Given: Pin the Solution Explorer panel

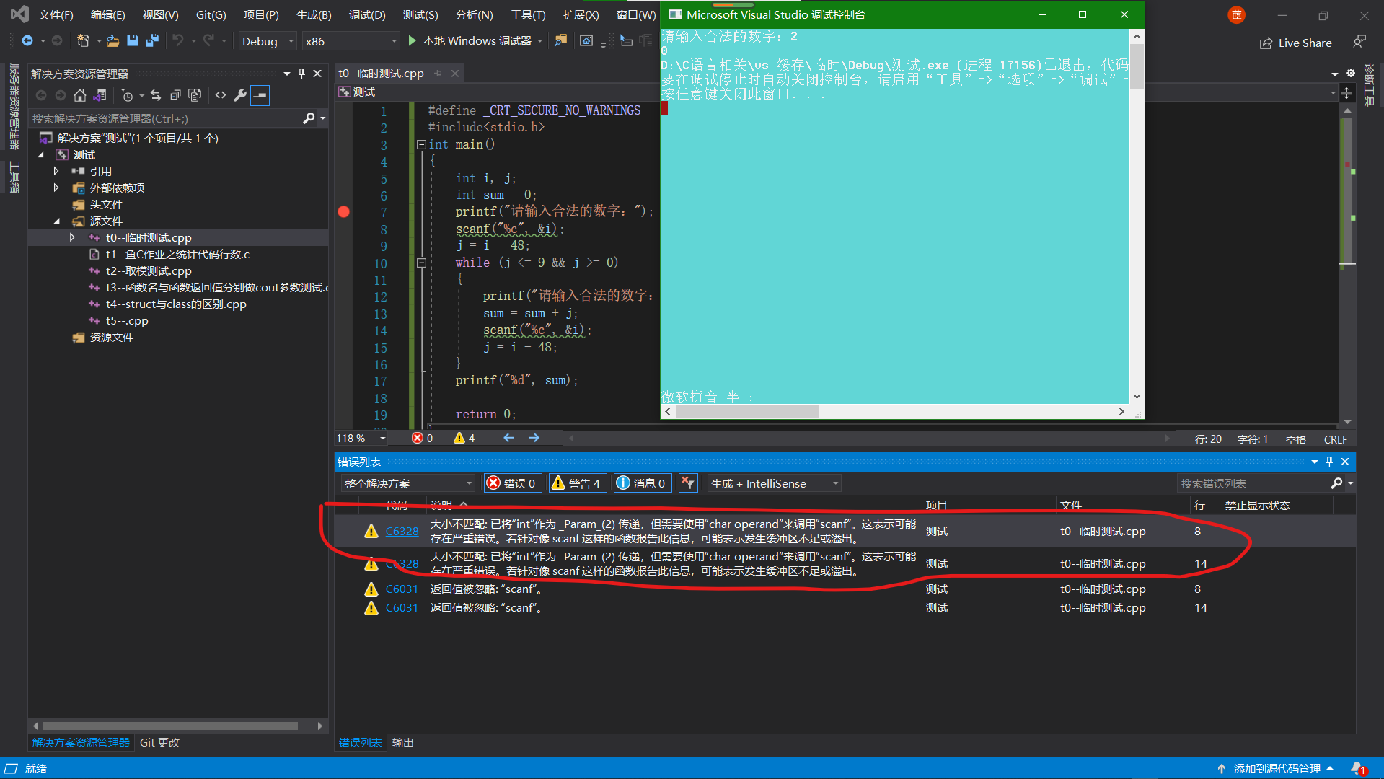Looking at the screenshot, I should 301,74.
